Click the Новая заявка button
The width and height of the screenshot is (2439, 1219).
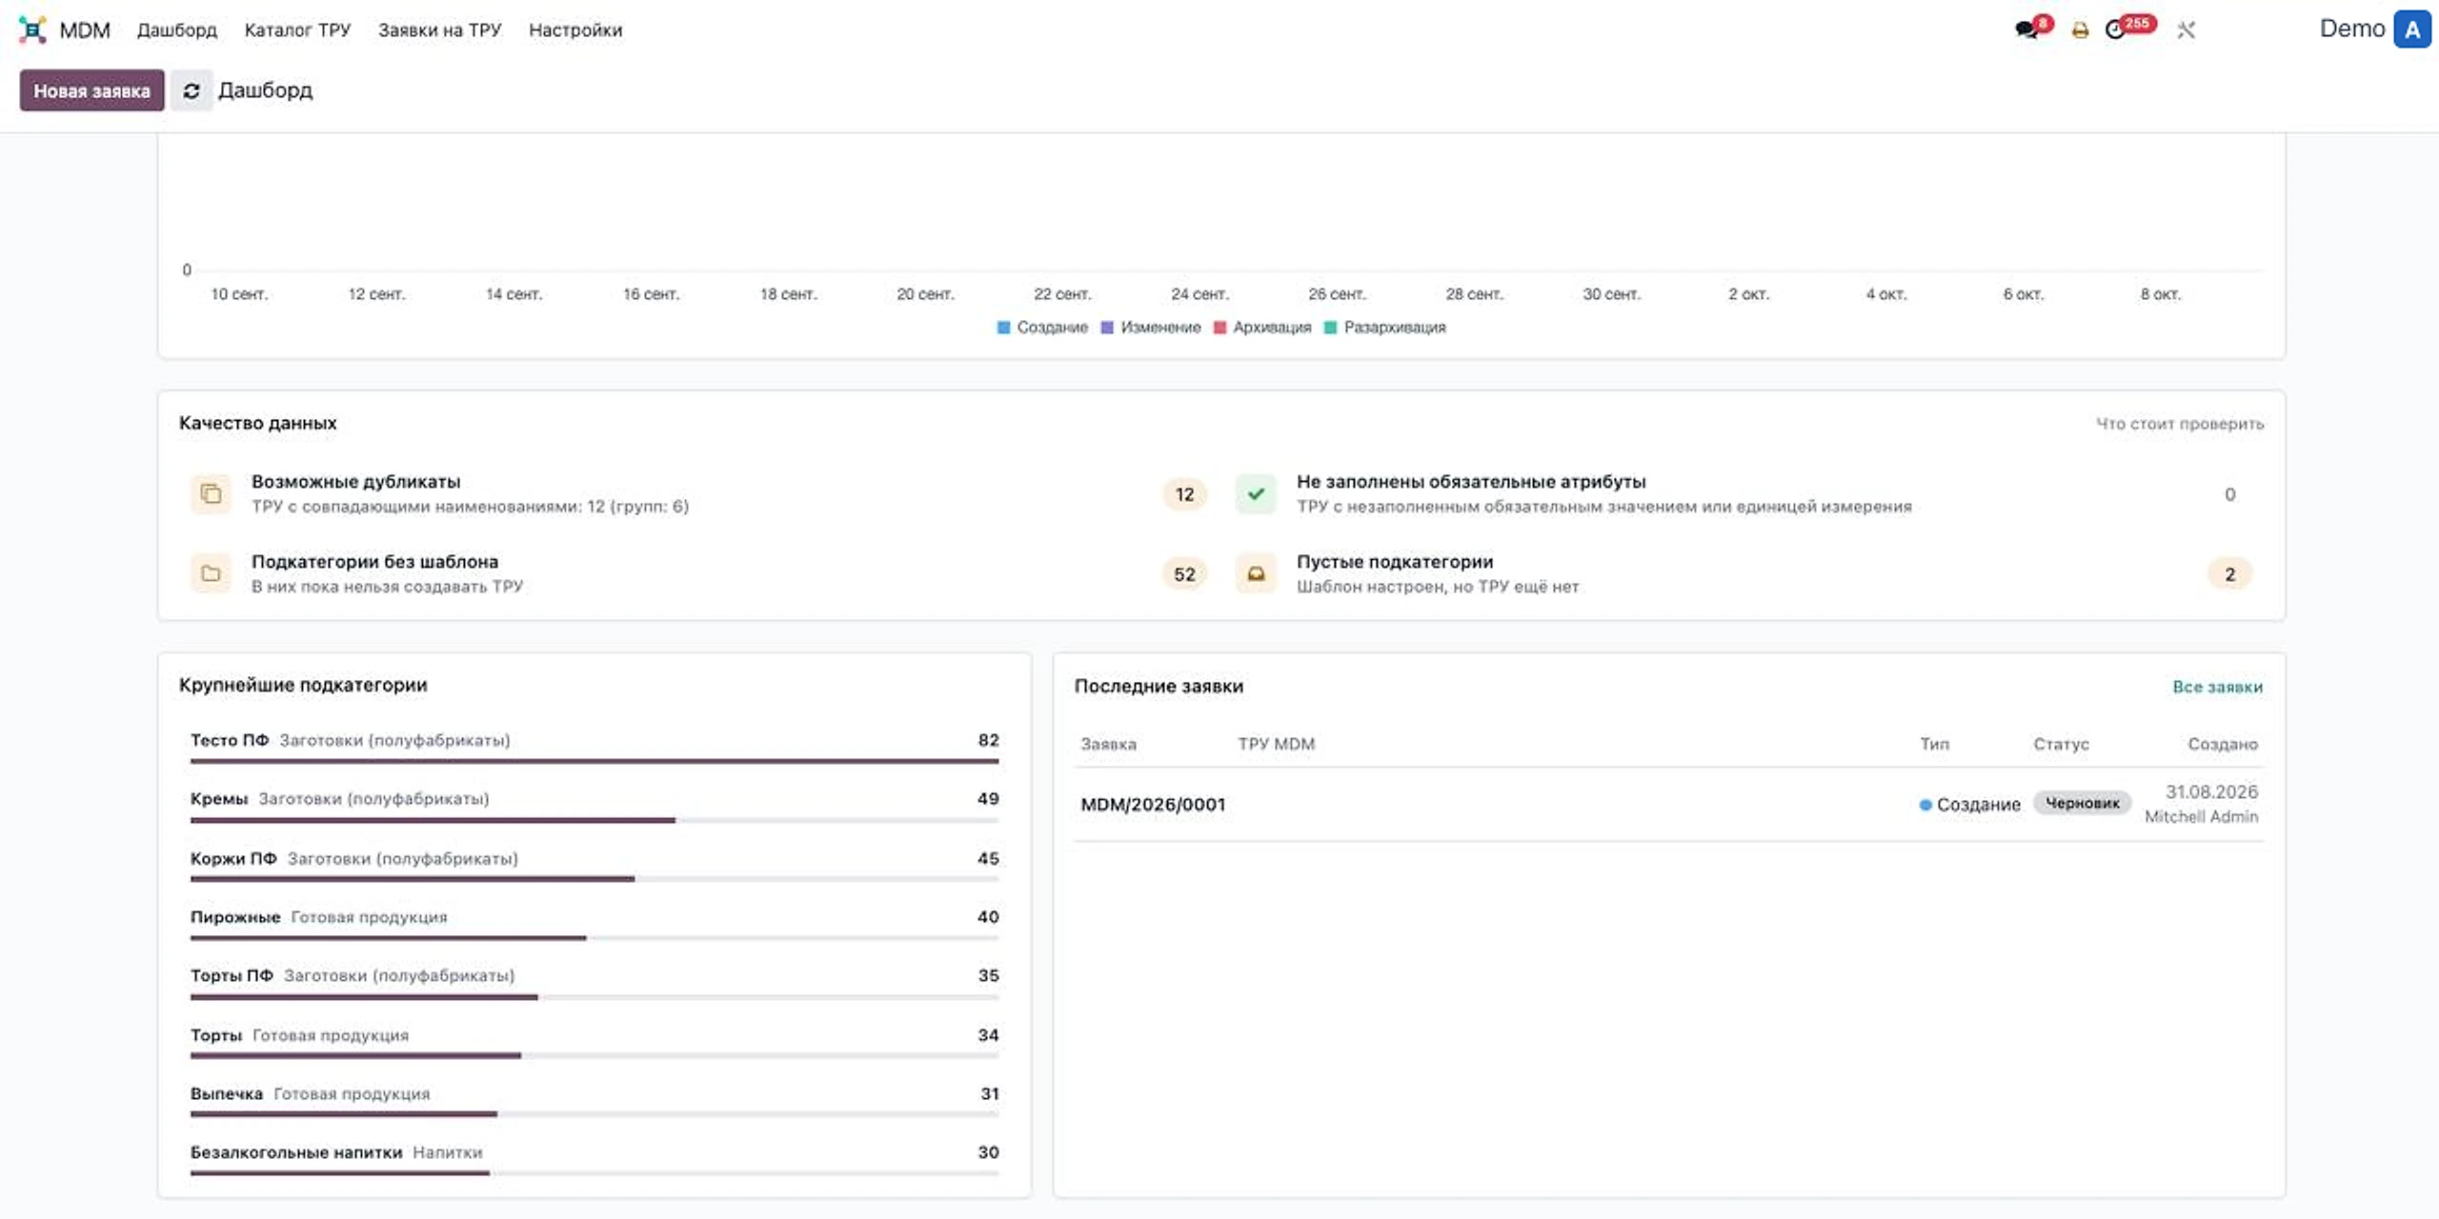coord(91,90)
